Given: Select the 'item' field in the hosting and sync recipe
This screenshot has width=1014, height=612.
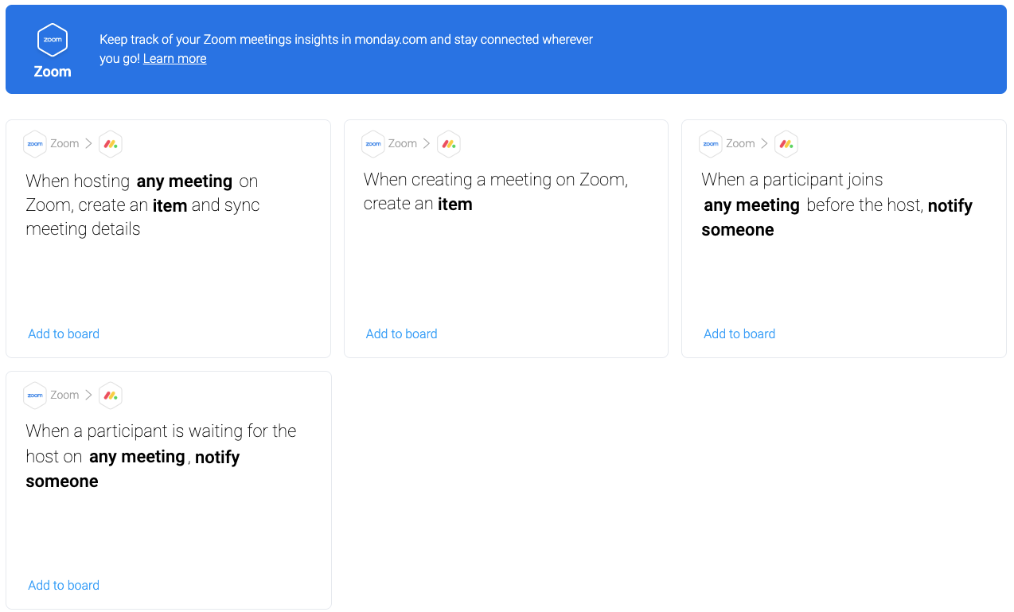Looking at the screenshot, I should [170, 205].
